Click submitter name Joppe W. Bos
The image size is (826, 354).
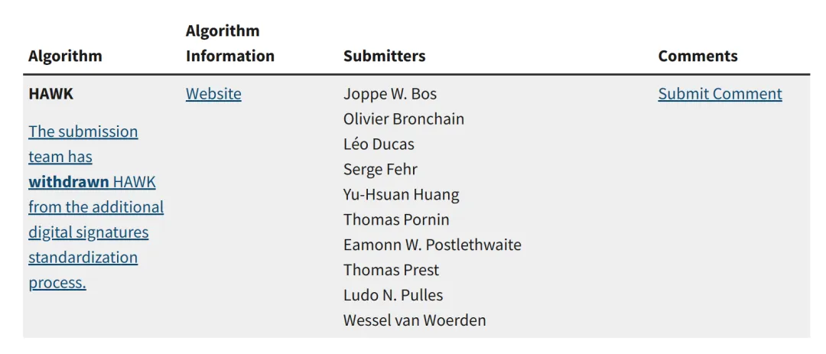pyautogui.click(x=390, y=94)
